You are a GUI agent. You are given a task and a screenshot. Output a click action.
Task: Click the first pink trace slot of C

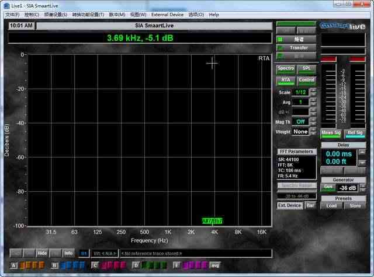click(x=104, y=265)
